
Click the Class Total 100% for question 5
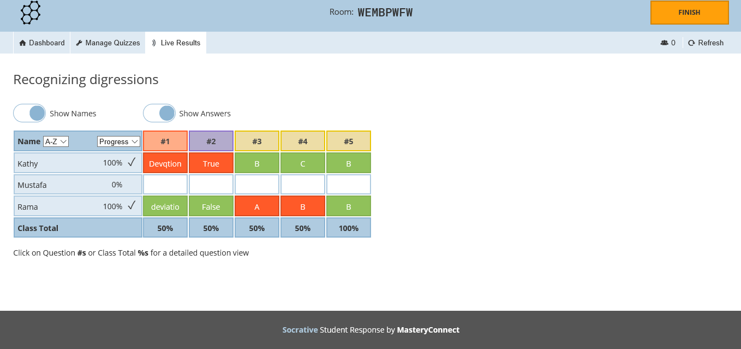point(348,228)
